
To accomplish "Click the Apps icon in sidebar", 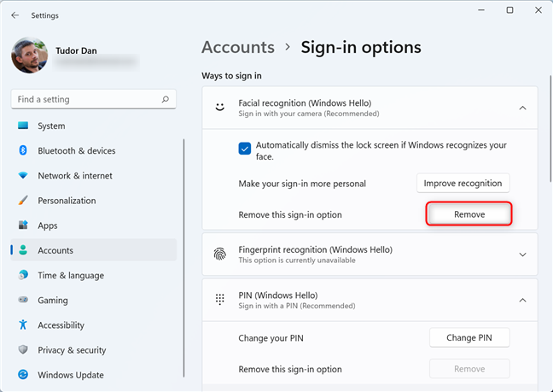I will [x=23, y=225].
